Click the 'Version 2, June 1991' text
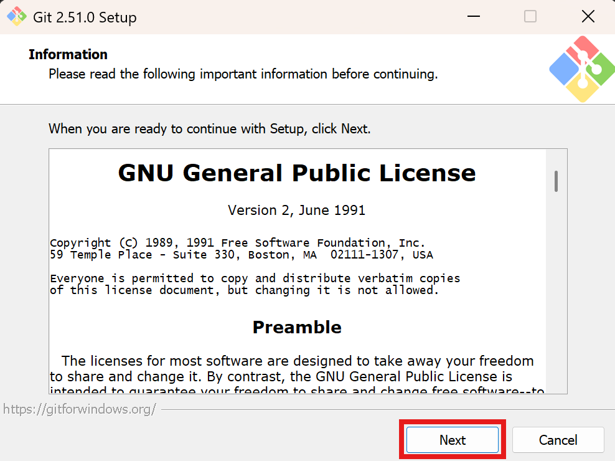The width and height of the screenshot is (615, 461). coord(296,210)
